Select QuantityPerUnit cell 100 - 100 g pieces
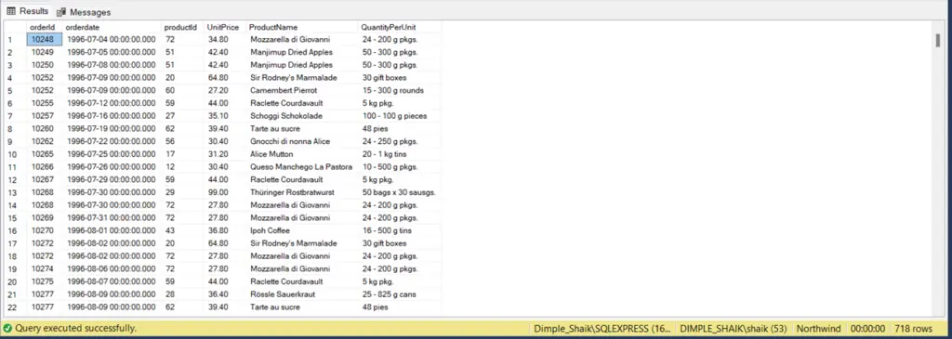This screenshot has height=339, width=952. [400, 116]
